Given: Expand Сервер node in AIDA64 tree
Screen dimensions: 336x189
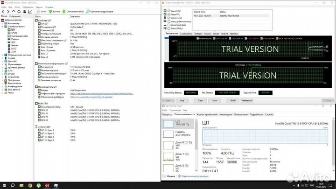Looking at the screenshot, I should tap(3, 58).
